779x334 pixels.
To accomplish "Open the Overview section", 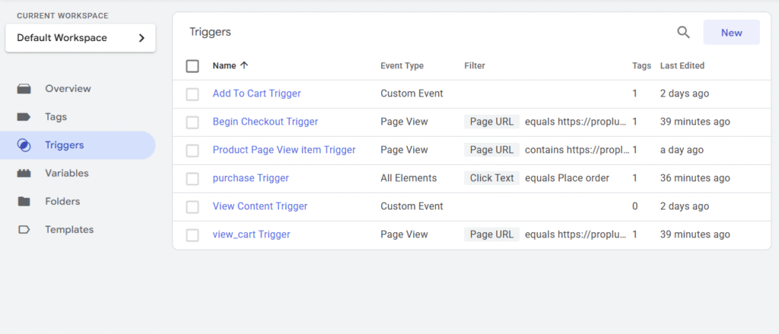I will [78, 89].
